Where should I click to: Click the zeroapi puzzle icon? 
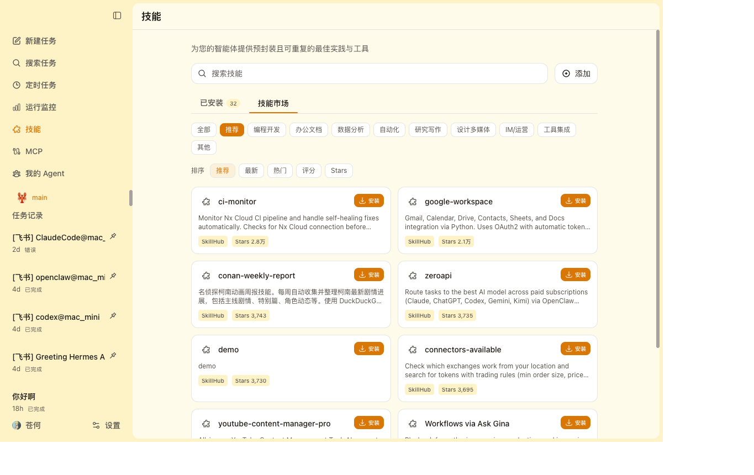413,276
